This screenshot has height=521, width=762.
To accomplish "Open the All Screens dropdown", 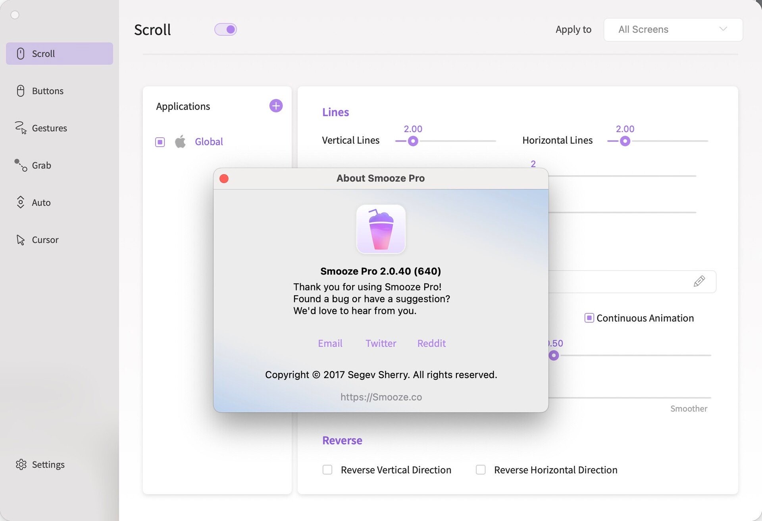I will (x=673, y=29).
